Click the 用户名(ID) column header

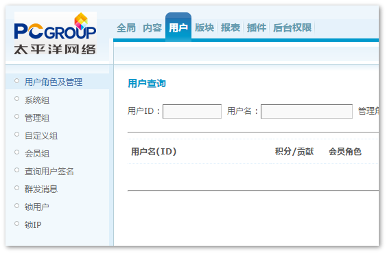click(x=154, y=151)
